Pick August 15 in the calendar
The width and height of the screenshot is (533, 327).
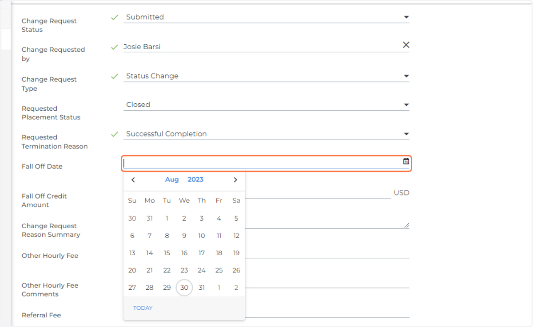click(167, 253)
